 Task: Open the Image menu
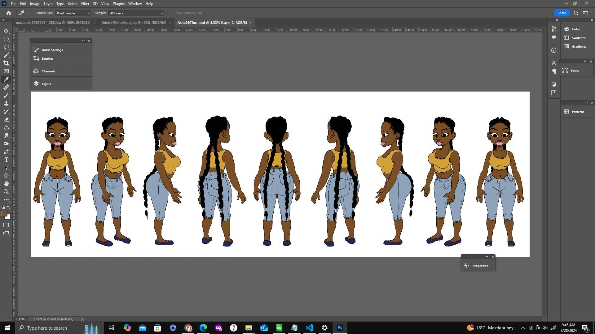coord(35,4)
